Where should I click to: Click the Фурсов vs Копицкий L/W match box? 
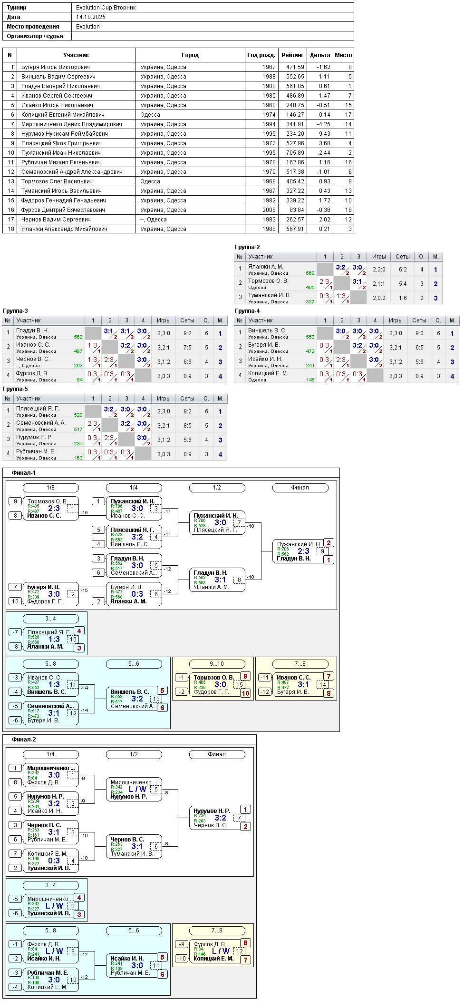click(x=217, y=951)
